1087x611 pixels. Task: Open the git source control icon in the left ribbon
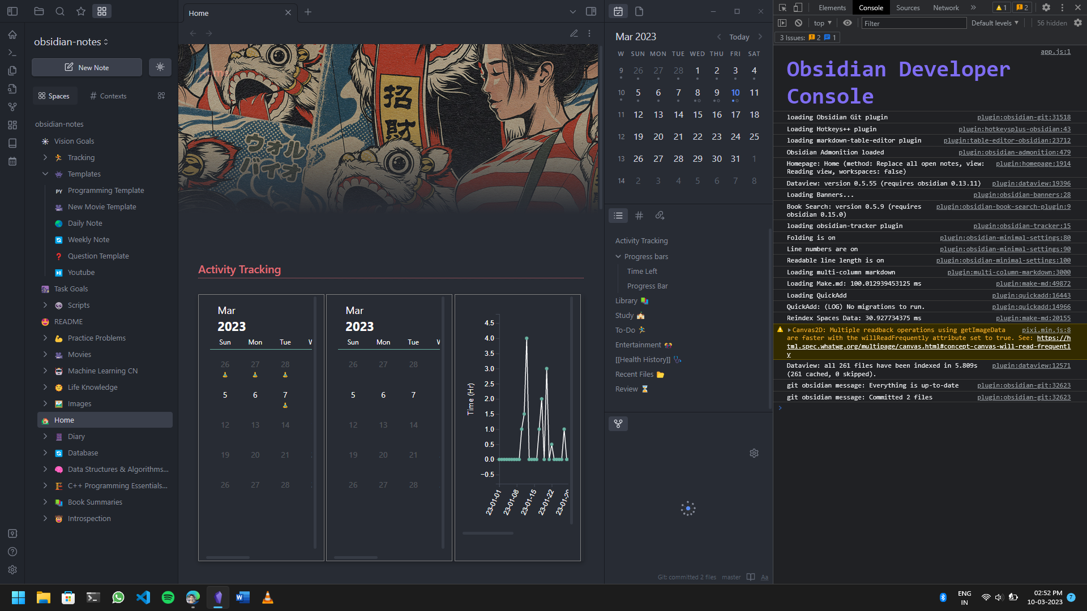point(12,107)
